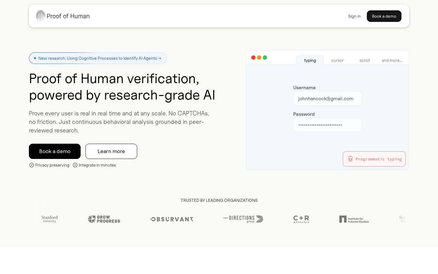Viewport: 438px width, 274px height.
Task: Click the Proof of Human logo icon
Action: (41, 16)
